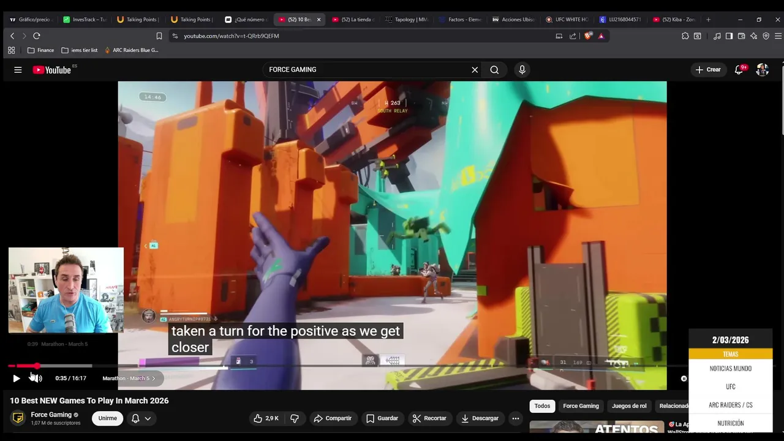Switch to the ¿Qué número tab
Screen dimensions: 784x441
click(x=246, y=20)
